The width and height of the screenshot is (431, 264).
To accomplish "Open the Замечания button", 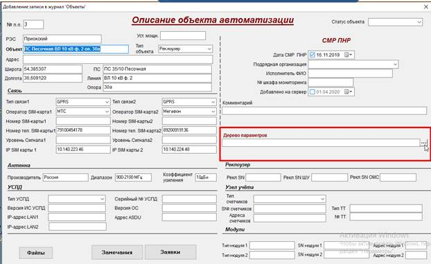I will coord(117,252).
